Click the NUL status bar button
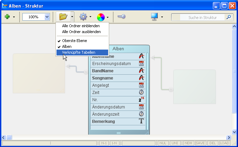238x147 pixels. point(163,143)
